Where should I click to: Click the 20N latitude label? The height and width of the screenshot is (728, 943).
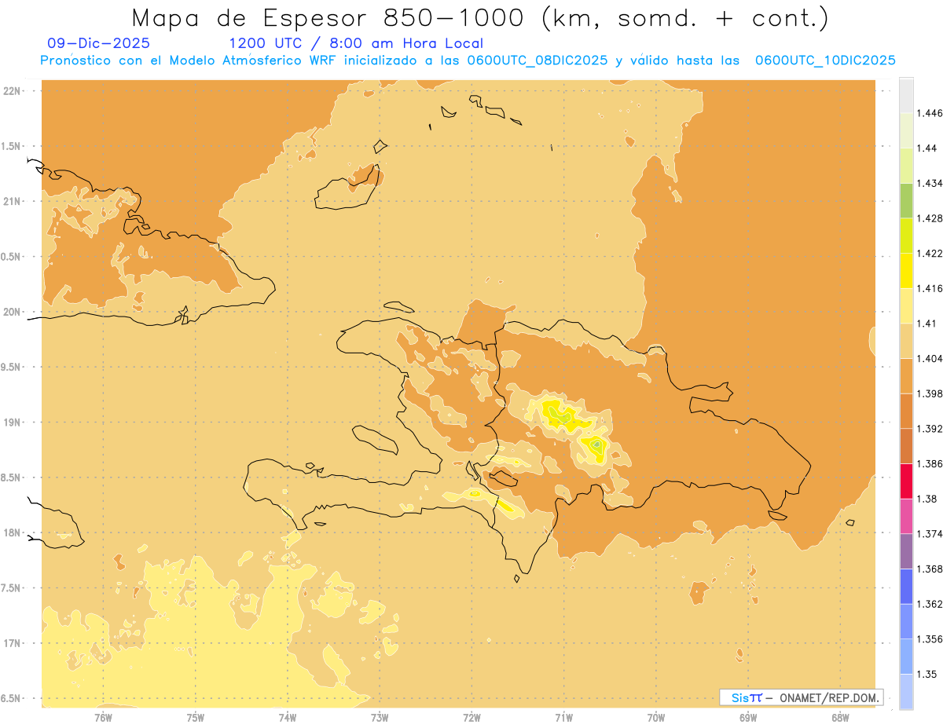pyautogui.click(x=13, y=312)
